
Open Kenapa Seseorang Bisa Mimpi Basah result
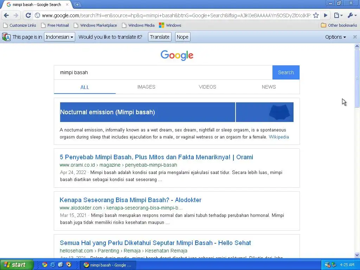pos(130,200)
